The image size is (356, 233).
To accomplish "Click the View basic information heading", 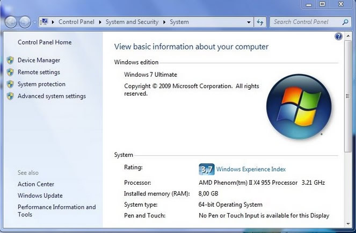I will pos(191,47).
